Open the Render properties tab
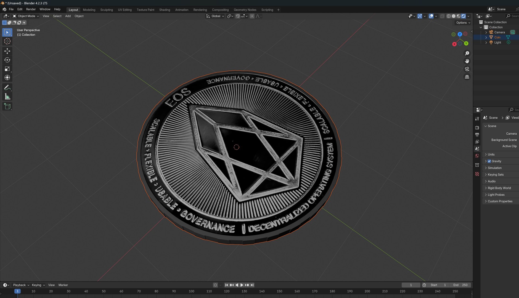 click(477, 127)
